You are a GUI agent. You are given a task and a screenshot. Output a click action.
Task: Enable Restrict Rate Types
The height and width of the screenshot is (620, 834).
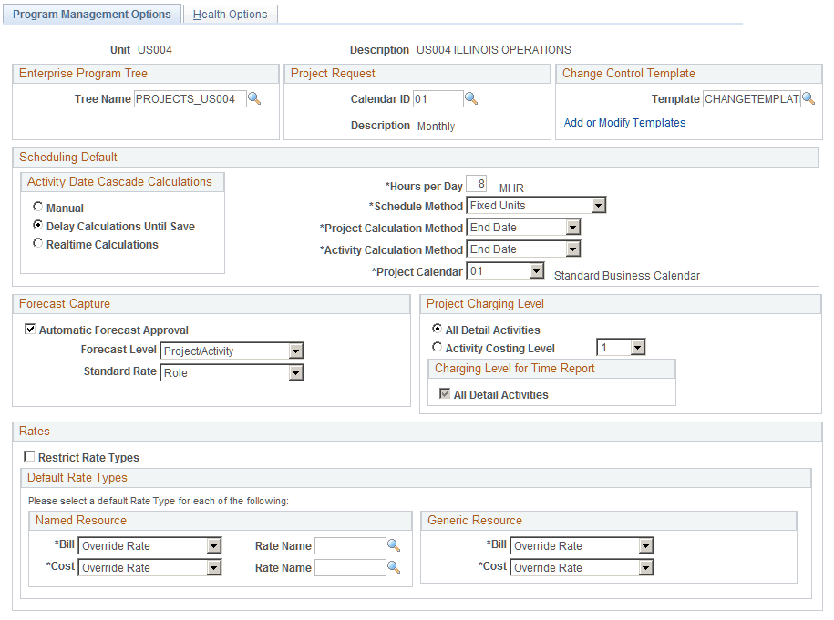click(x=30, y=456)
